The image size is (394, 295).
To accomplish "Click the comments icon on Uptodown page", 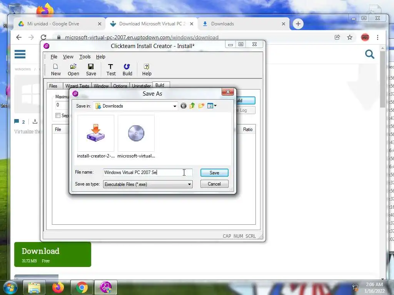I will click(17, 121).
